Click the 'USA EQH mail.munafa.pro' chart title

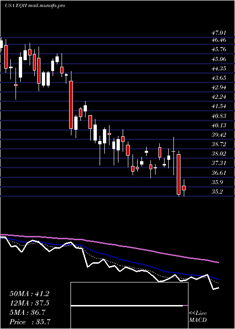(x=35, y=6)
